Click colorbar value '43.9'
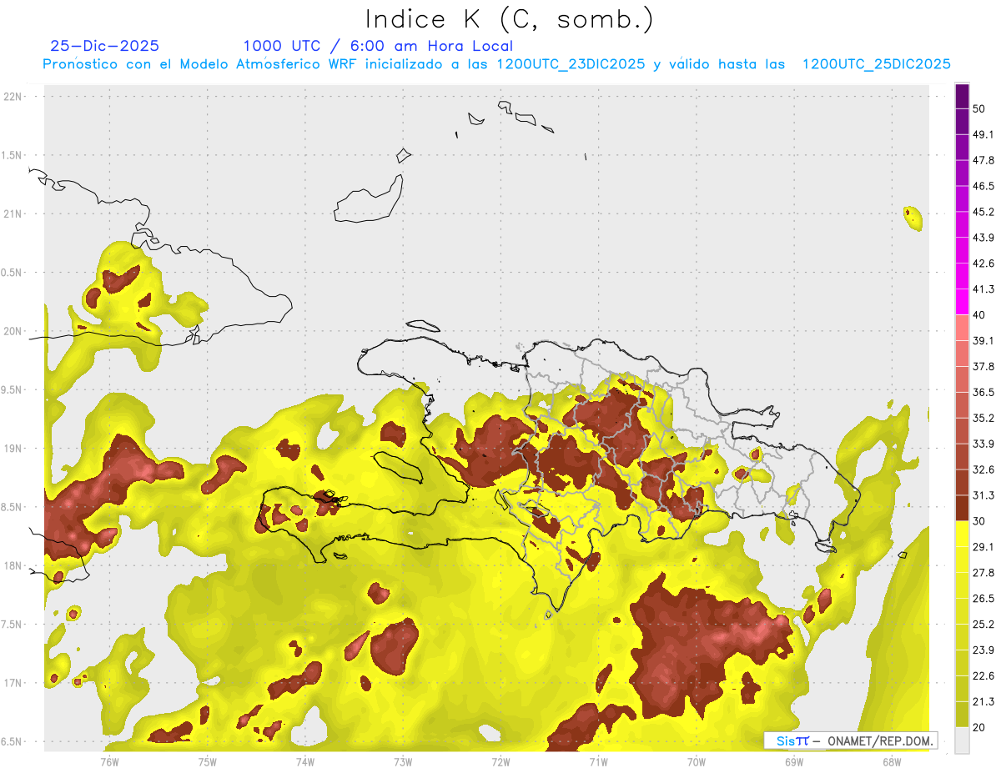Screen dimensions: 1001x773 tap(983, 238)
